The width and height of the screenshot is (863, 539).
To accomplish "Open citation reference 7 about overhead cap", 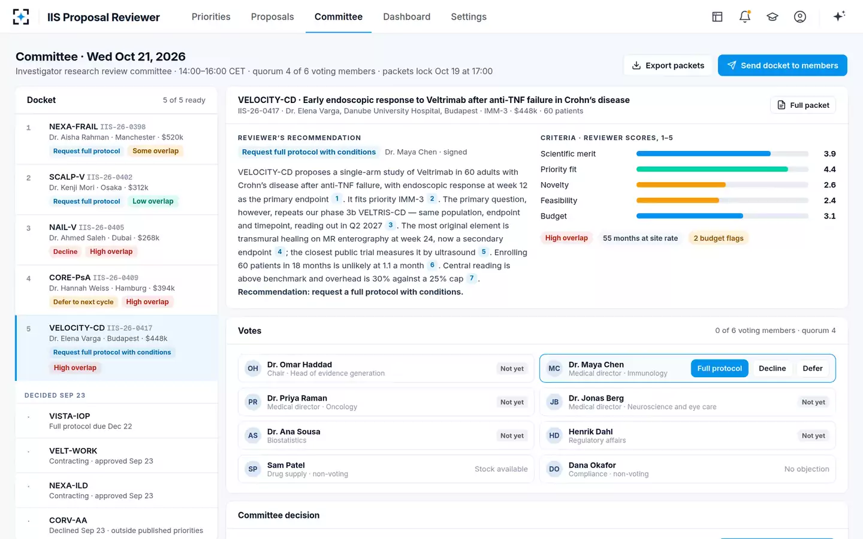I will (472, 278).
